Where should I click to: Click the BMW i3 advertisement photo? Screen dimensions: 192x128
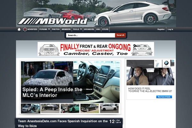tap(150, 73)
